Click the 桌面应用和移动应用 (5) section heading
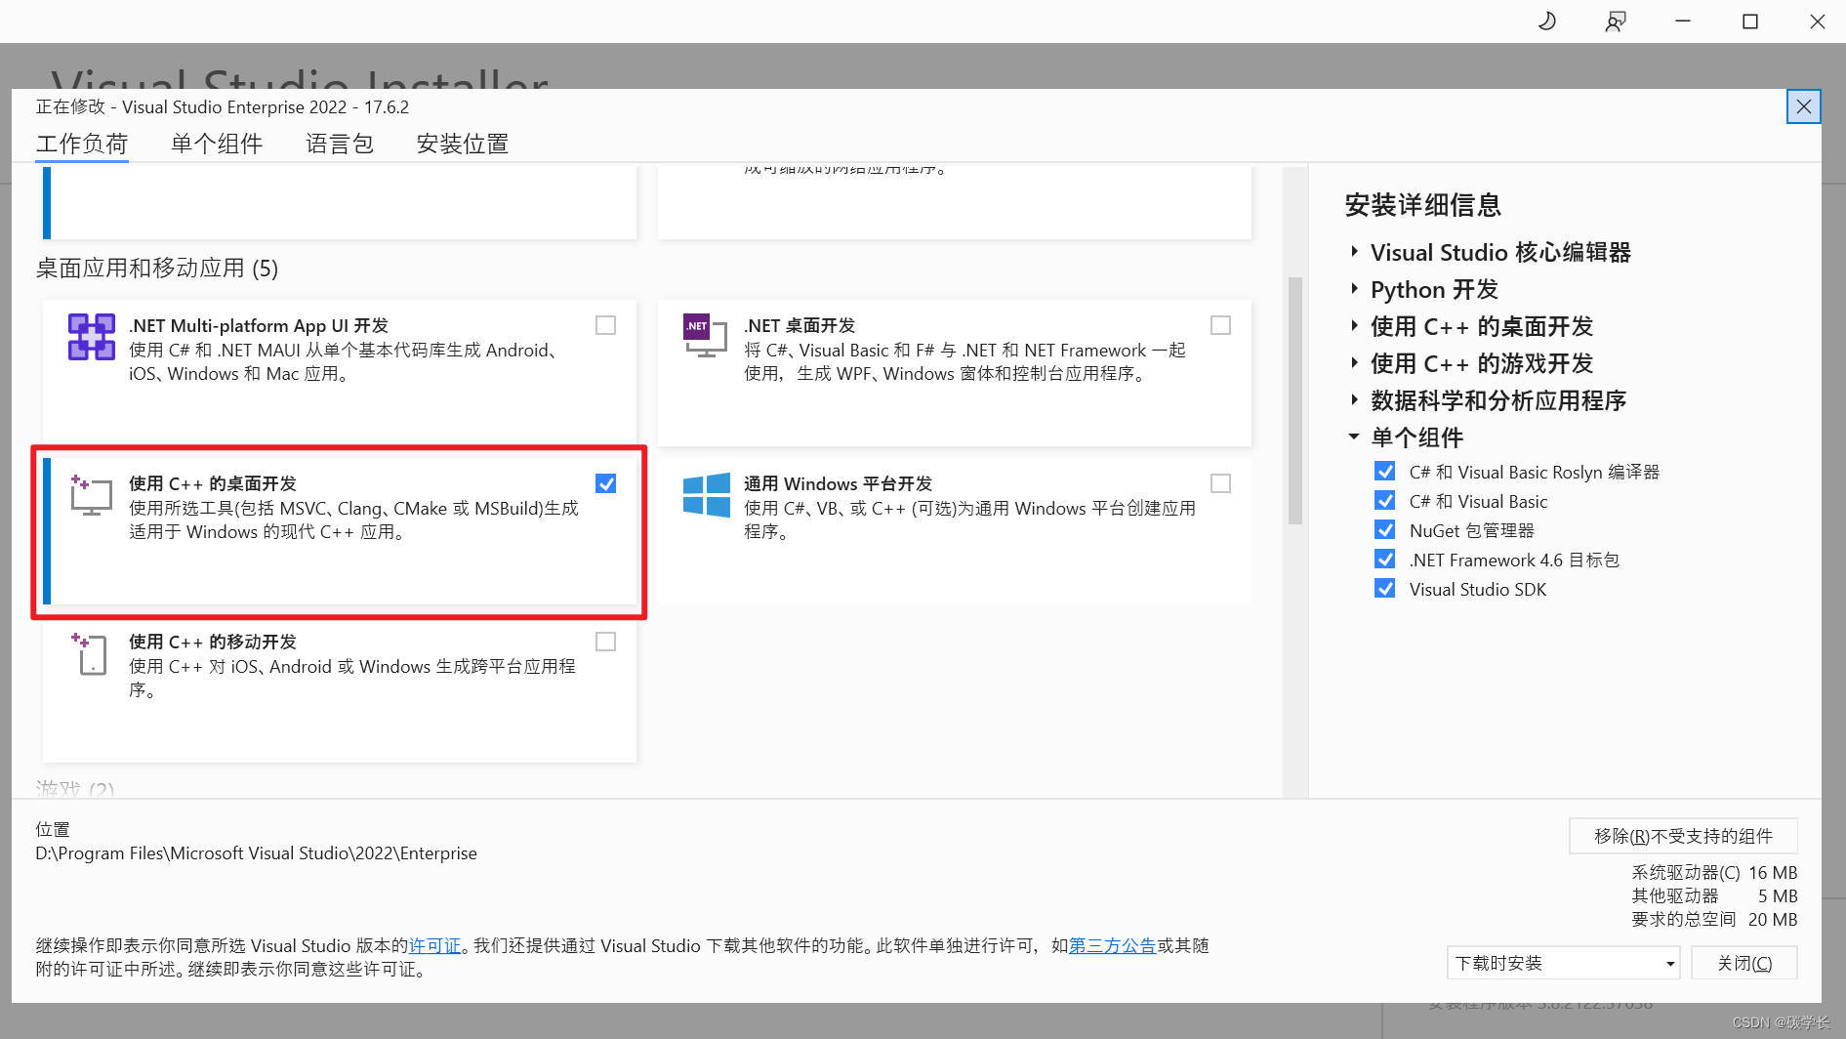The image size is (1846, 1039). pos(157,269)
